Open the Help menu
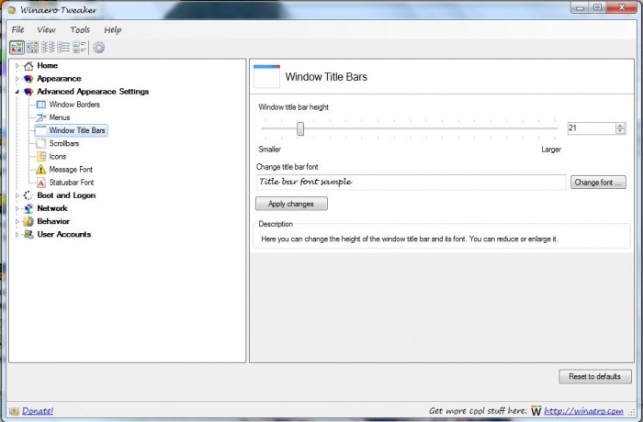Viewport: 643px width, 422px height. (x=113, y=29)
